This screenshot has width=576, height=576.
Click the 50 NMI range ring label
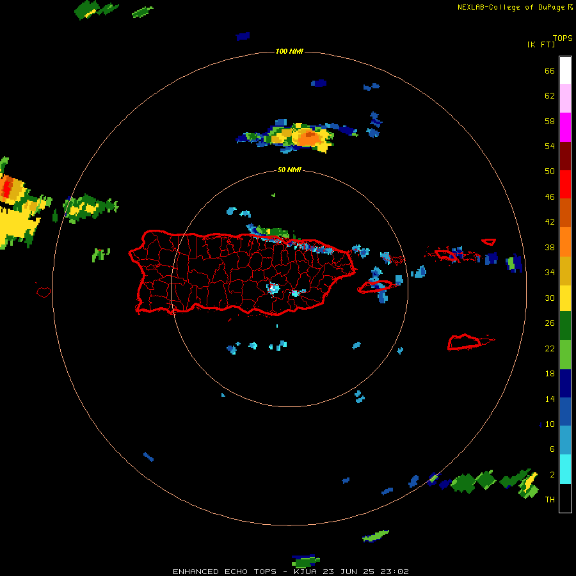289,170
